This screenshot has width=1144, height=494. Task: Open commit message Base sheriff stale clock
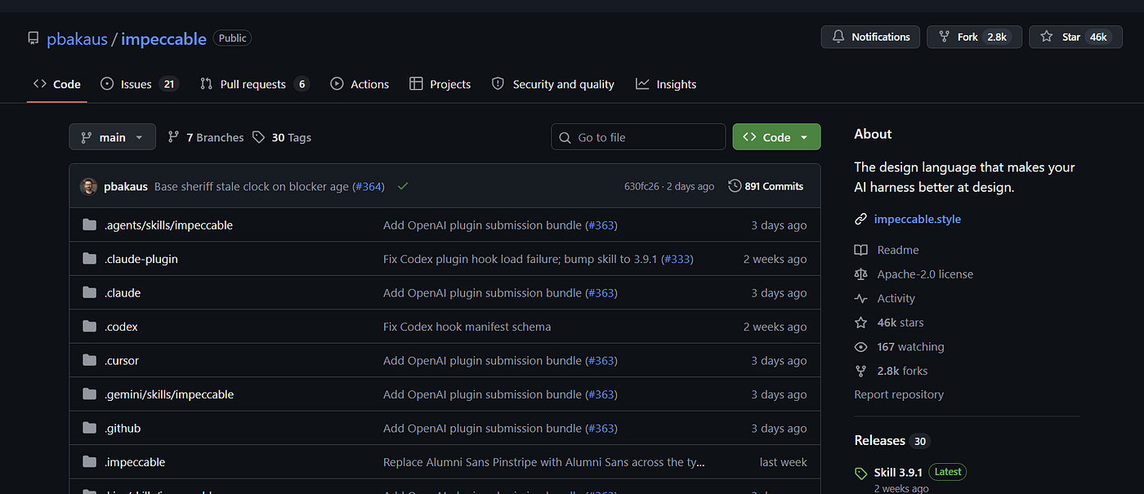252,186
